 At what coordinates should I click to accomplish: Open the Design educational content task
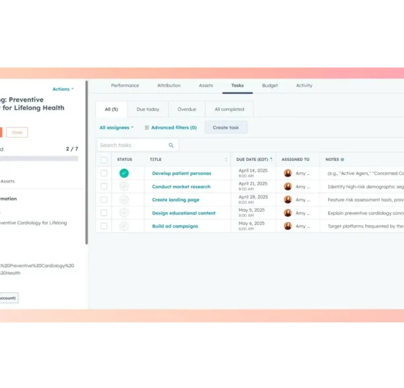(184, 213)
